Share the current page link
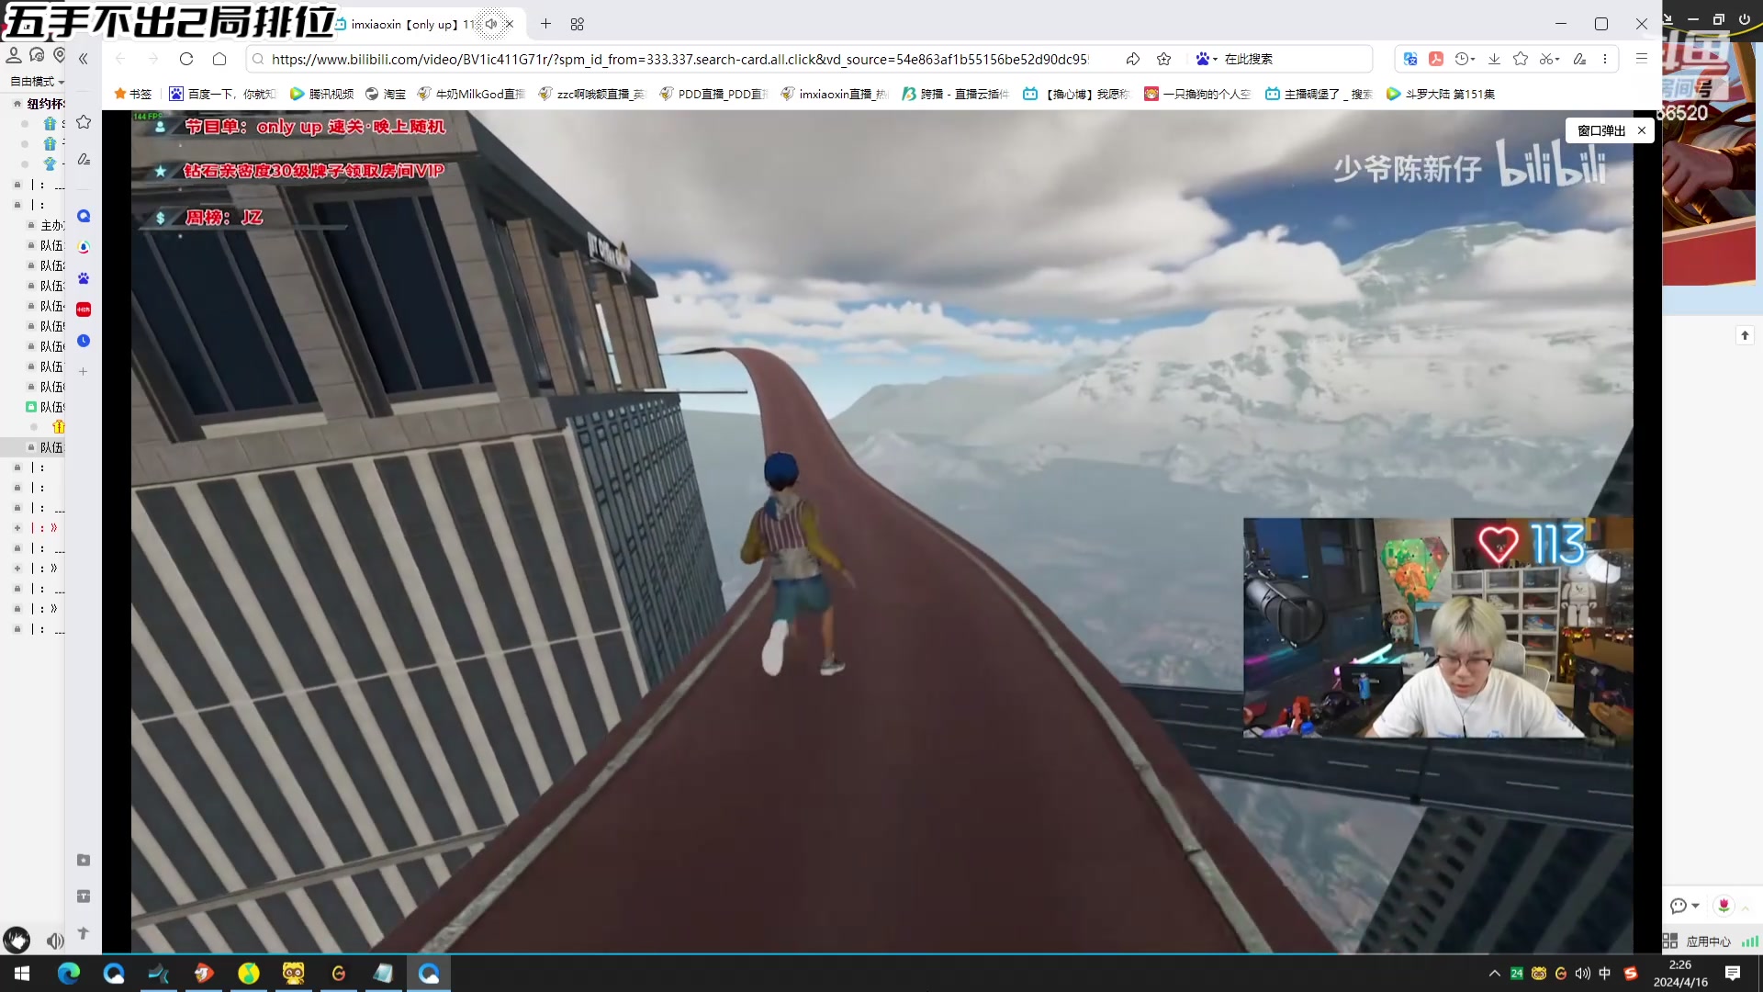This screenshot has height=992, width=1763. click(x=1133, y=59)
